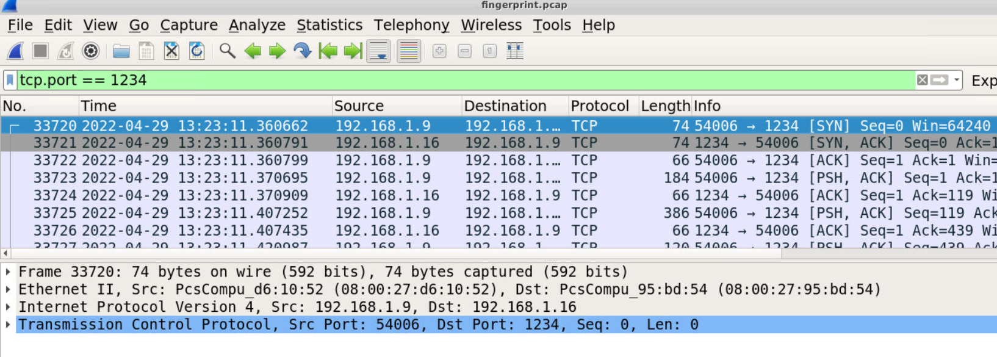Restart the current capture
This screenshot has width=997, height=357.
(x=65, y=51)
